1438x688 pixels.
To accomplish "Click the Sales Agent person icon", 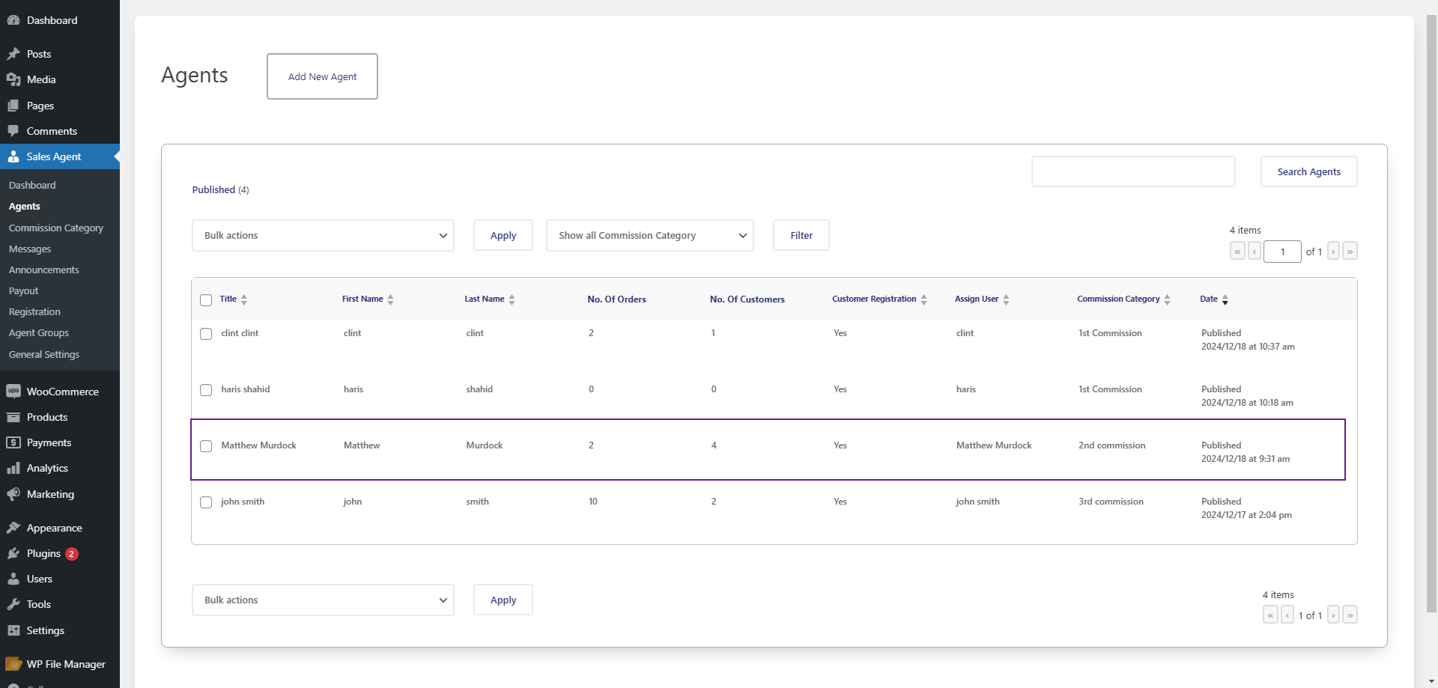I will 13,156.
